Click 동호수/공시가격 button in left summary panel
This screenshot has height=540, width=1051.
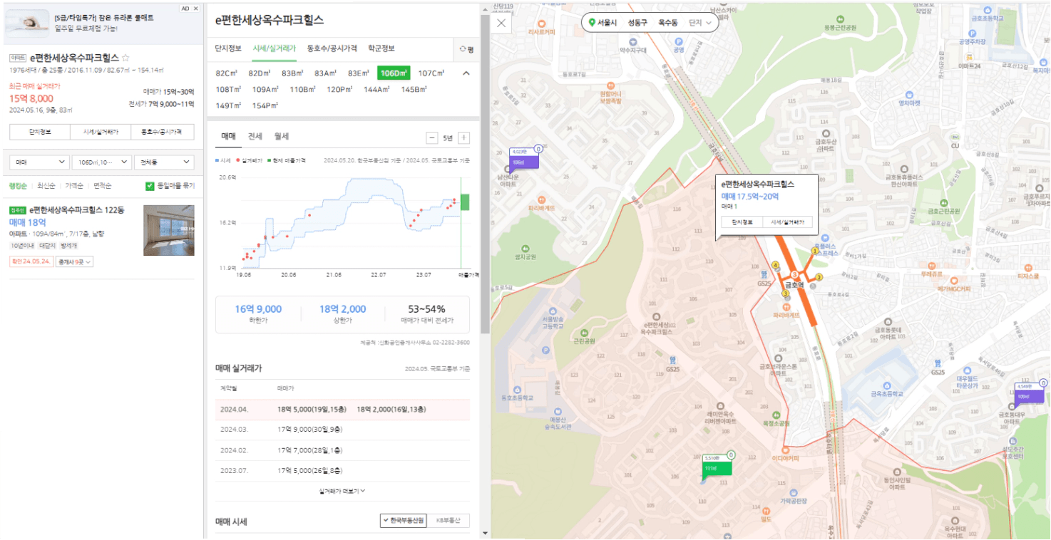point(163,132)
